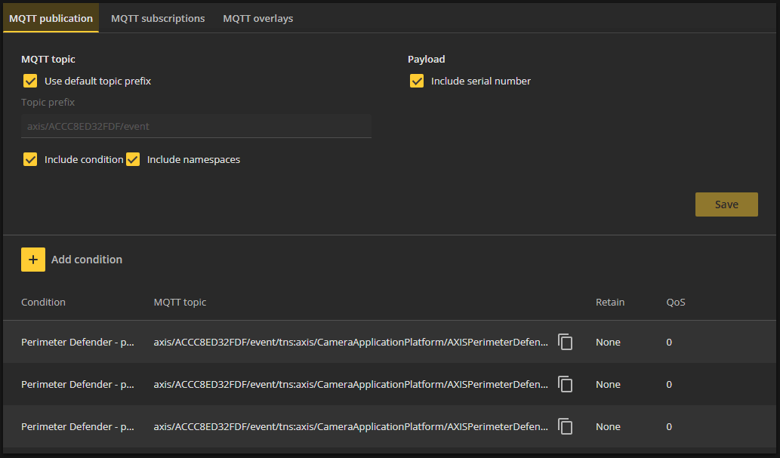Click the yellow plus Add condition icon

pyautogui.click(x=32, y=260)
